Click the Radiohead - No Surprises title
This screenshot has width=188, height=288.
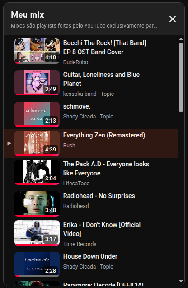(99, 196)
